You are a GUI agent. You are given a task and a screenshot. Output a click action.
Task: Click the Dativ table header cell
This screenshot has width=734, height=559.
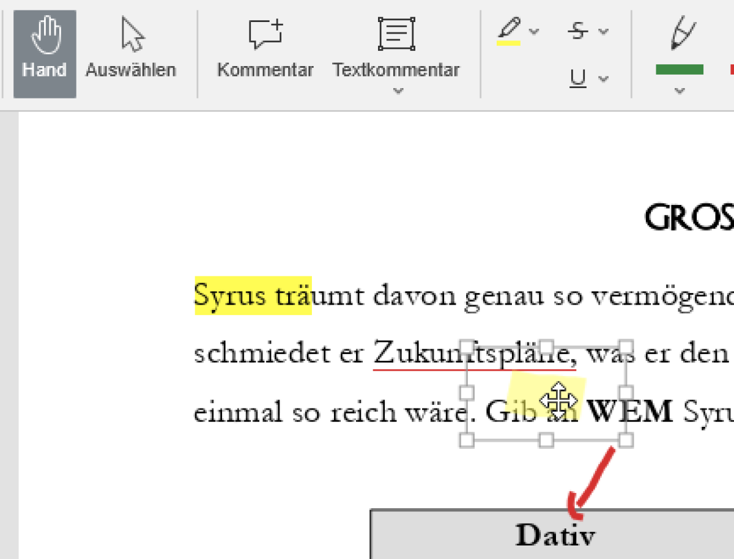tap(554, 535)
